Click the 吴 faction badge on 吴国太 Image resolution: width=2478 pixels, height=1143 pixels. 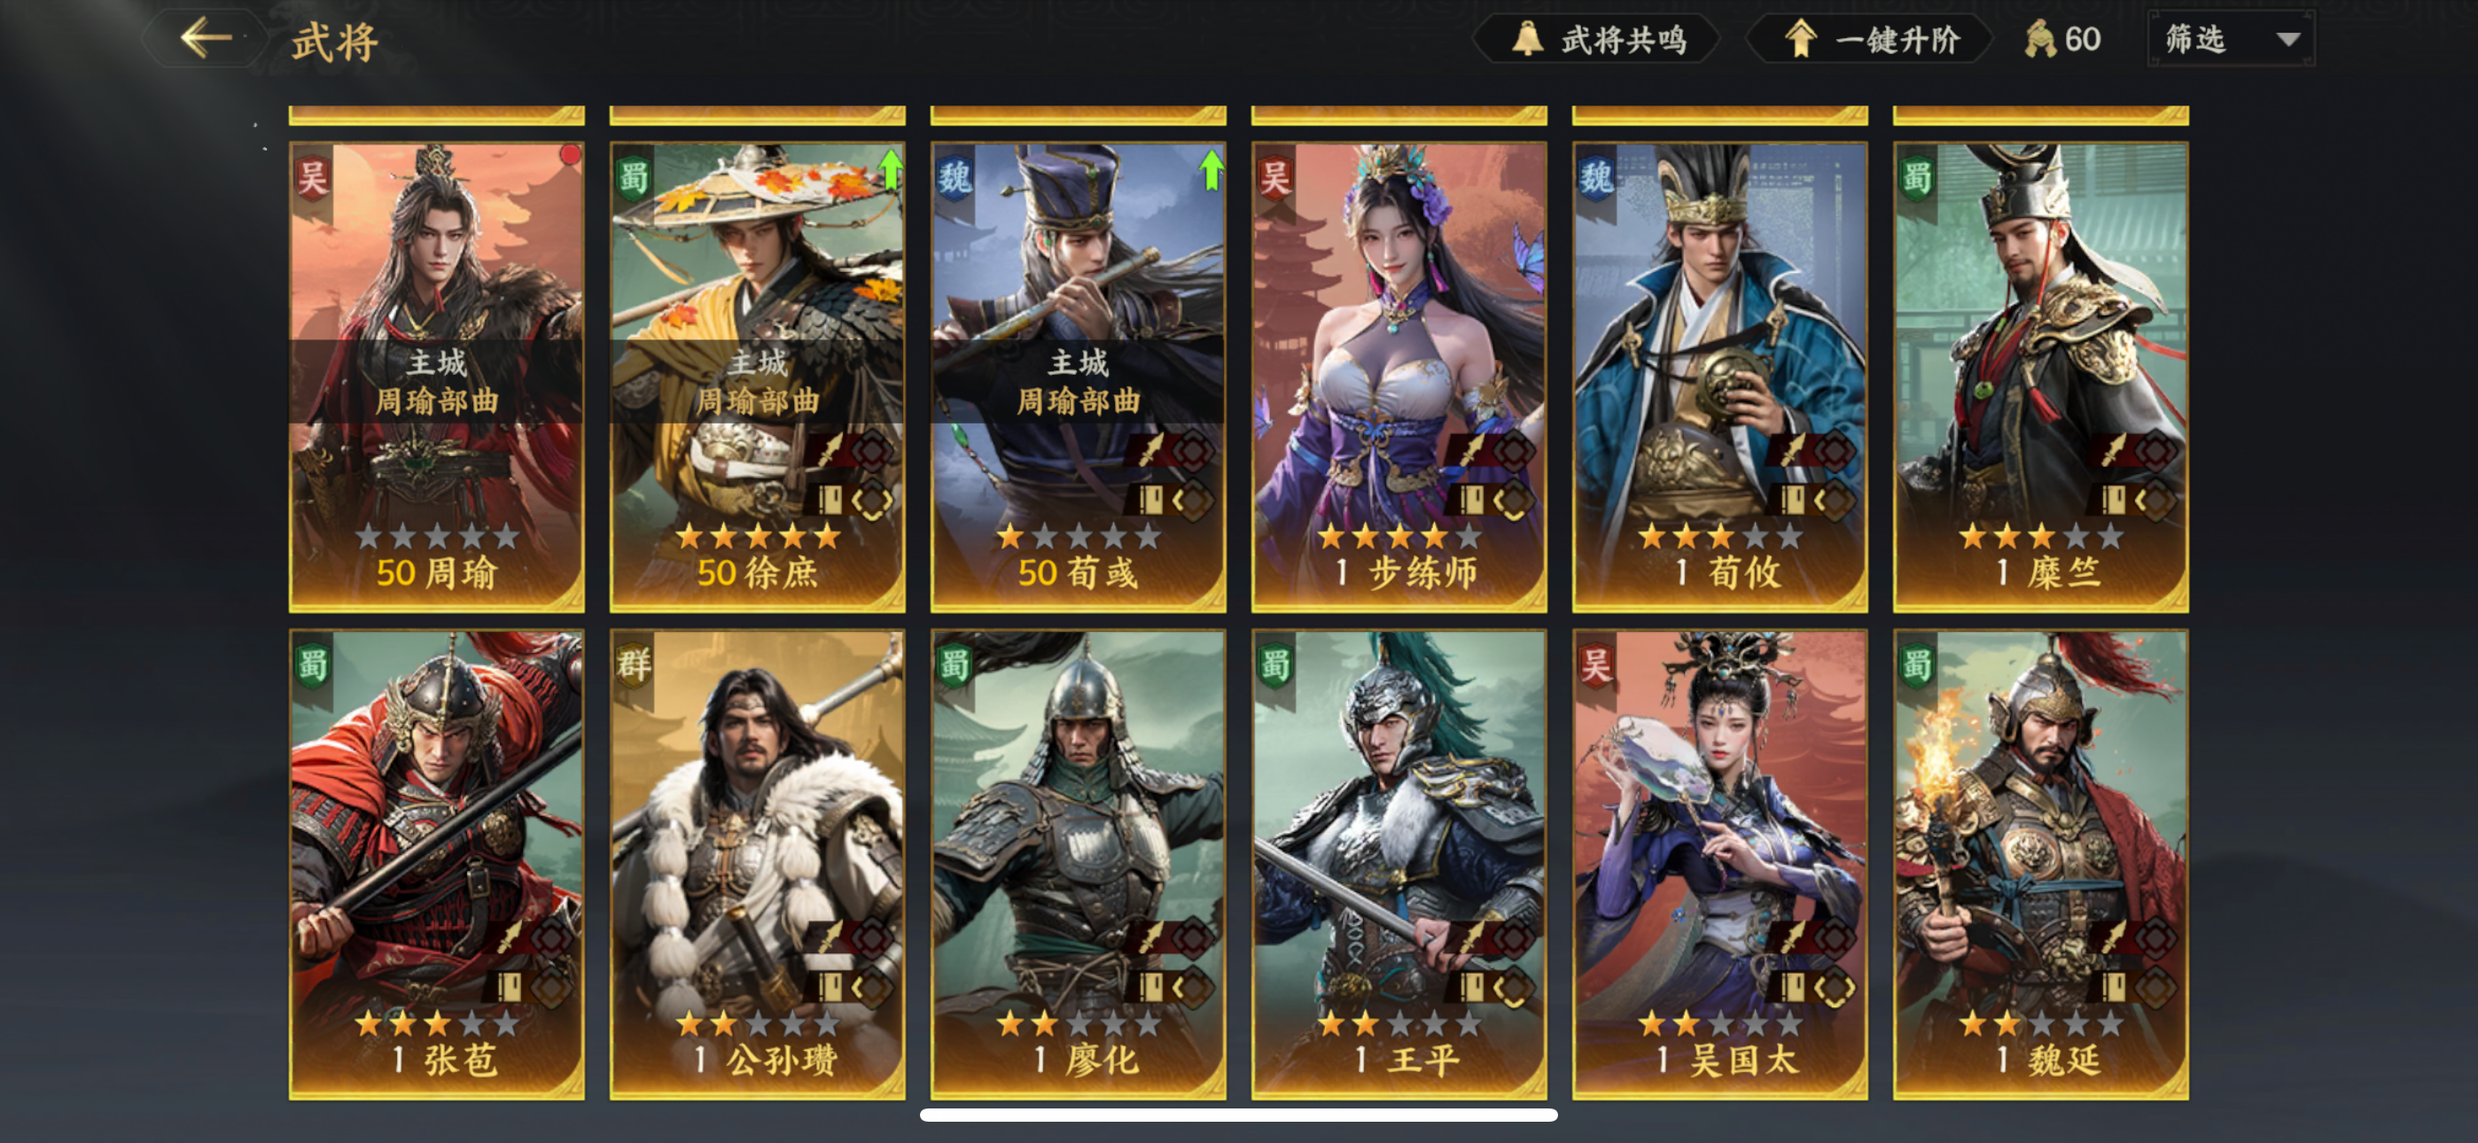pos(1596,665)
